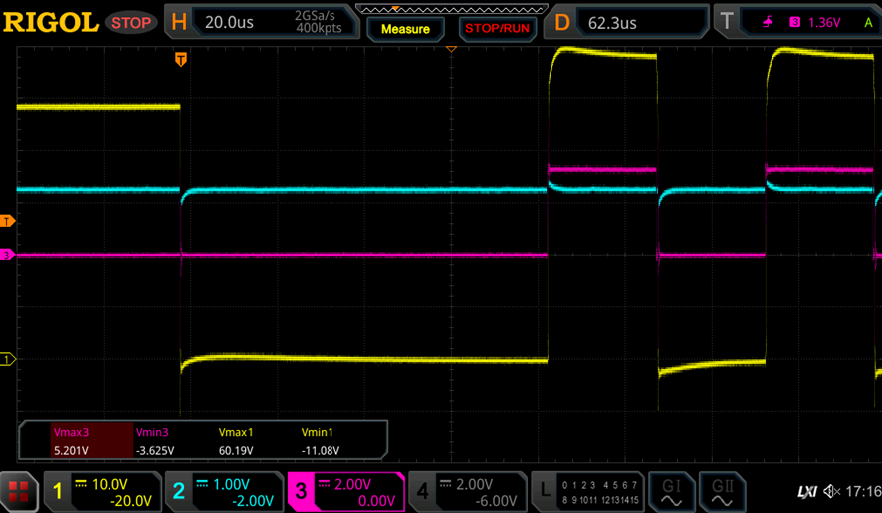The width and height of the screenshot is (882, 513).
Task: Click the muted speaker sound icon
Action: click(x=831, y=492)
